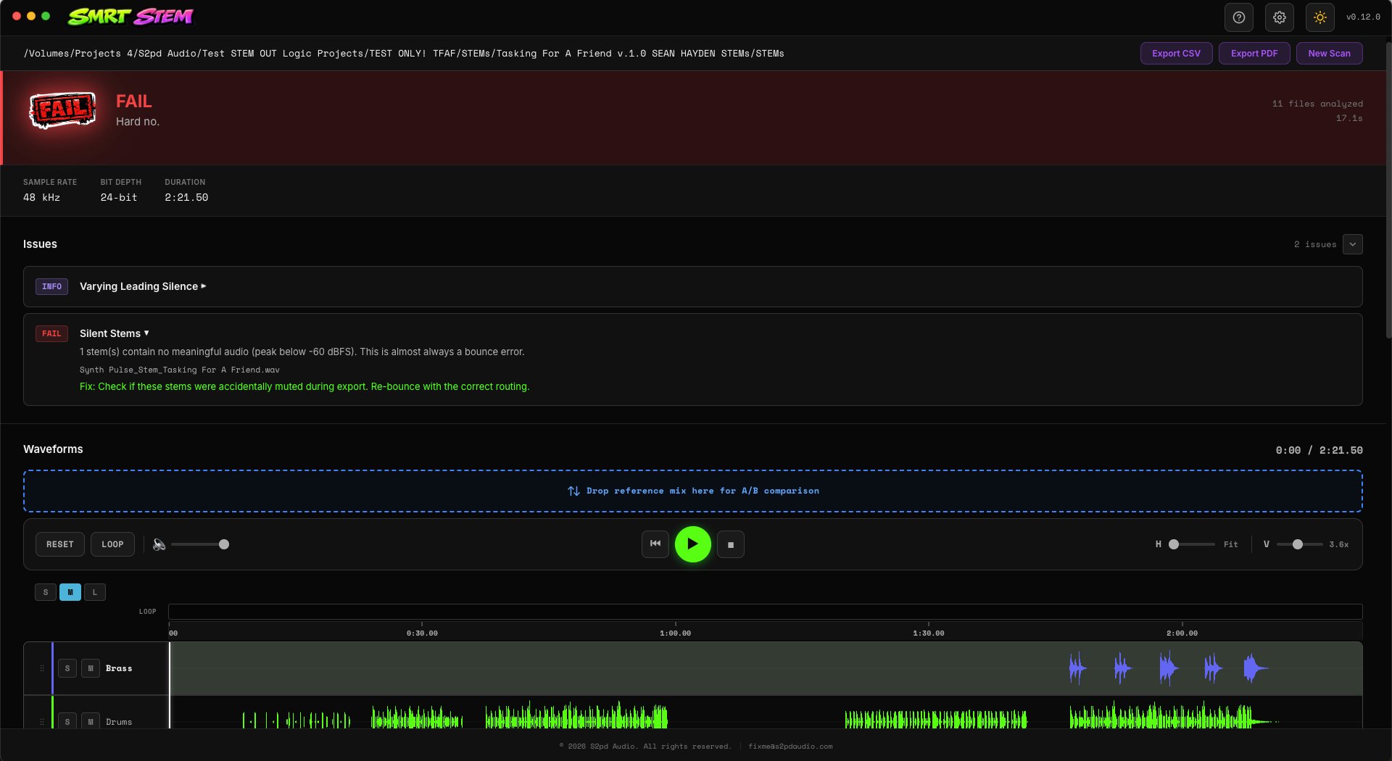Viewport: 1392px width, 761px height.
Task: Click the vertical zoom slider handle
Action: pos(1298,544)
